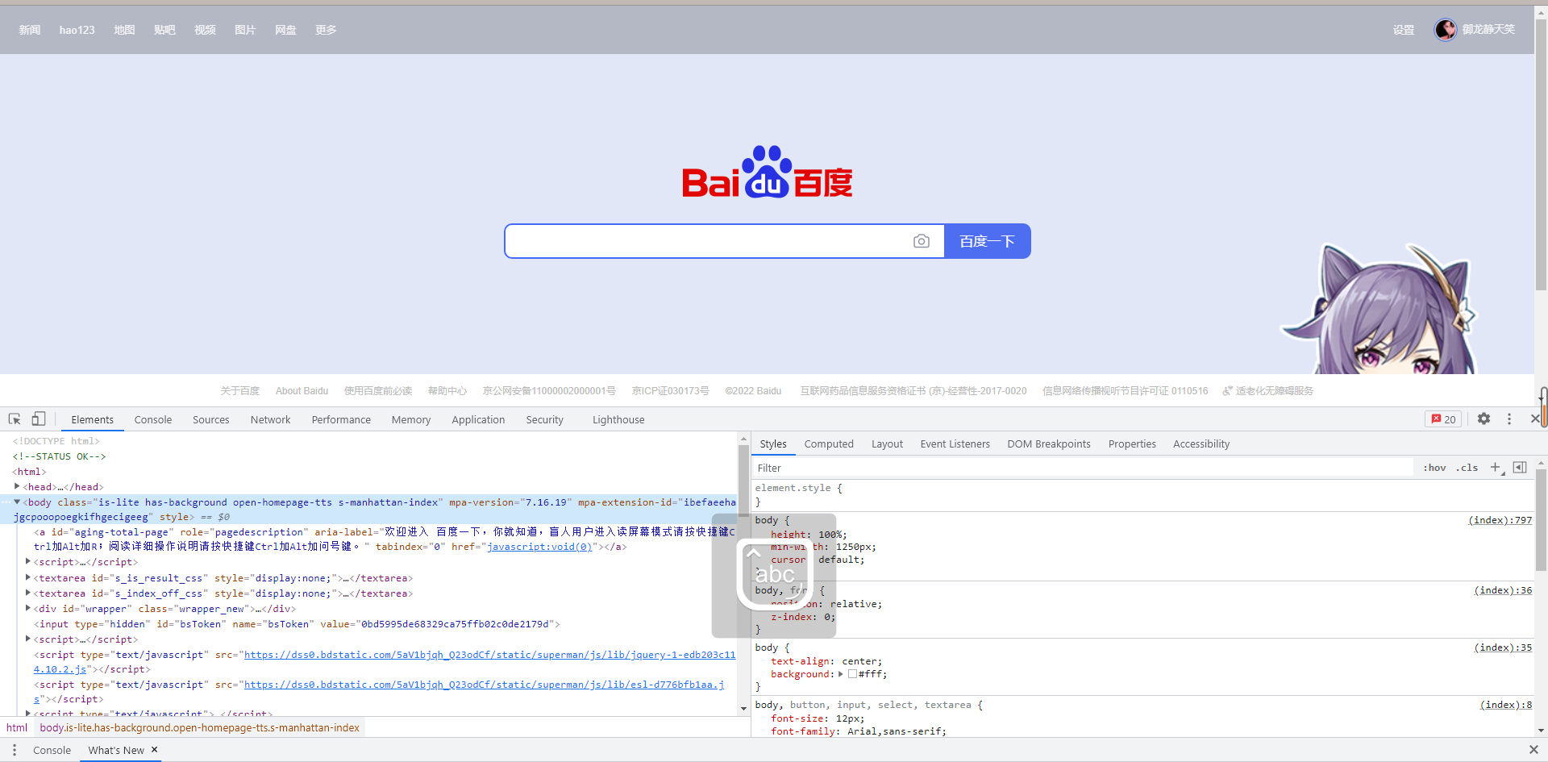The width and height of the screenshot is (1548, 762).
Task: Expand script node above s_is_result_css textarea
Action: coord(28,561)
